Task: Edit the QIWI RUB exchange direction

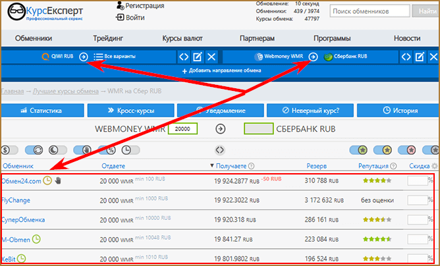Action: click(197, 57)
